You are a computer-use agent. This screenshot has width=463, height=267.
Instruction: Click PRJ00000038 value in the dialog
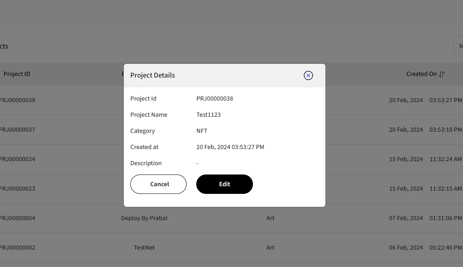point(215,99)
